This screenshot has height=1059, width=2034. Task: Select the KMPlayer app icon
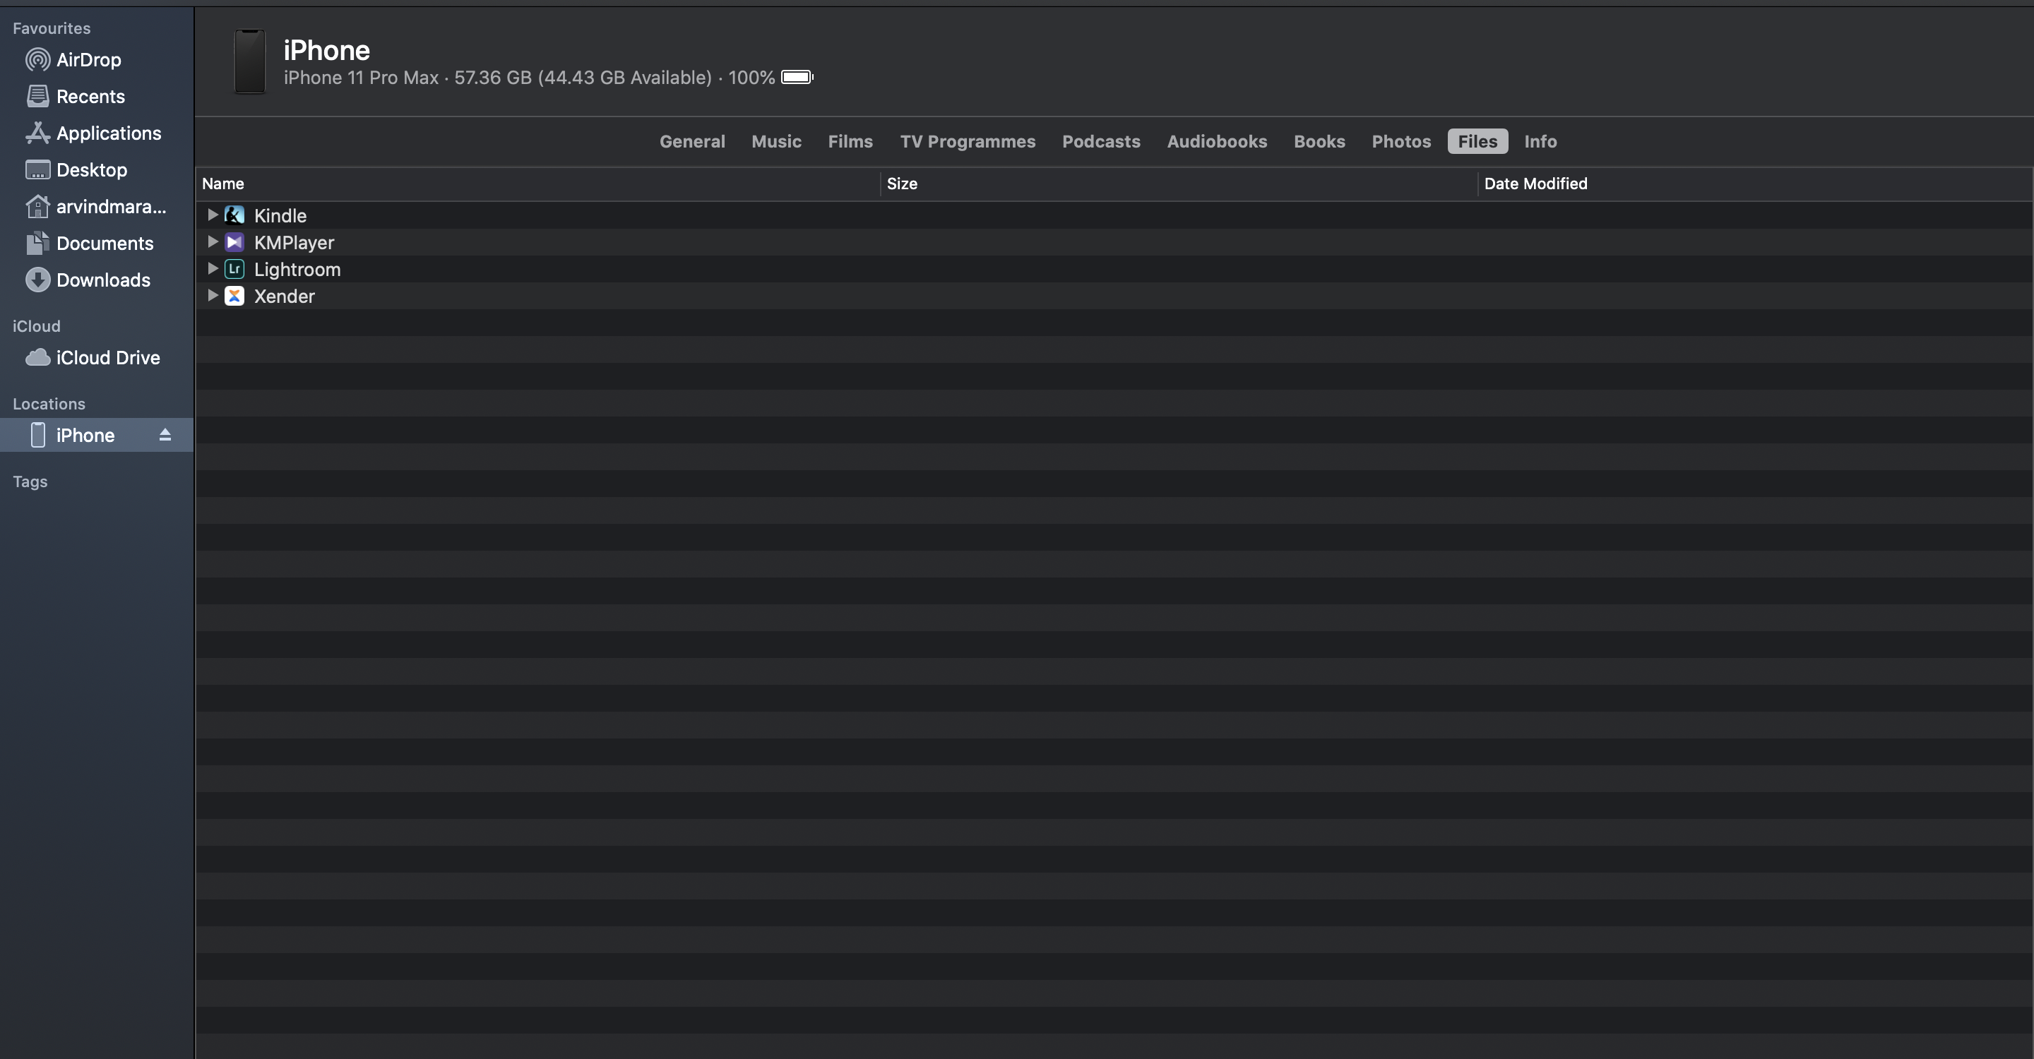(234, 242)
